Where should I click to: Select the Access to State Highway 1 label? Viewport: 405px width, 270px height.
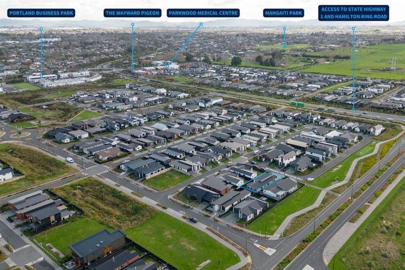(353, 13)
